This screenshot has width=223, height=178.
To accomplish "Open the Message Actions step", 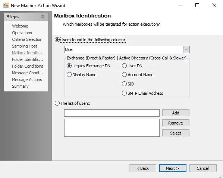I will coord(27,80).
